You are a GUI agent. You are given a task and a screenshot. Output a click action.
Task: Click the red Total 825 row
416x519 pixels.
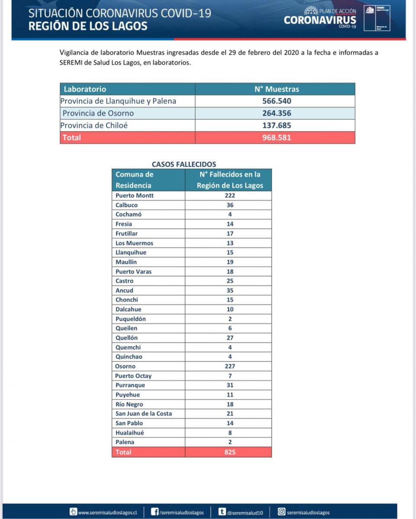[192, 452]
